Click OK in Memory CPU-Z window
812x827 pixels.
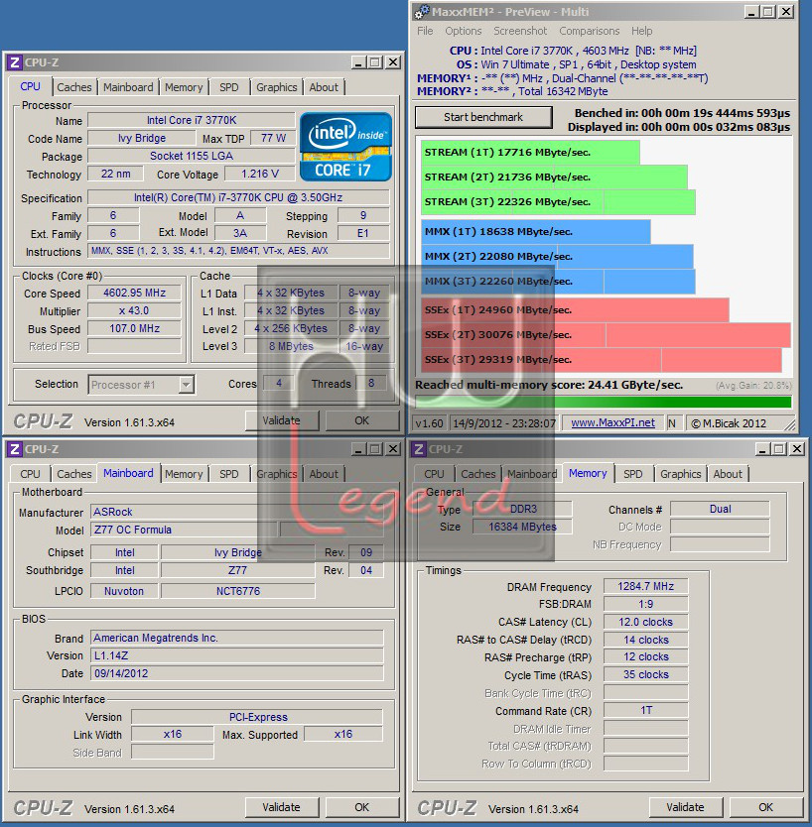[765, 807]
